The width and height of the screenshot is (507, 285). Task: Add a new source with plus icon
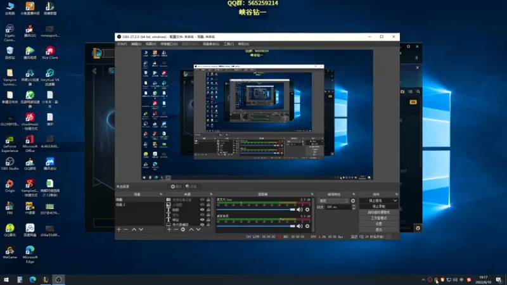169,229
